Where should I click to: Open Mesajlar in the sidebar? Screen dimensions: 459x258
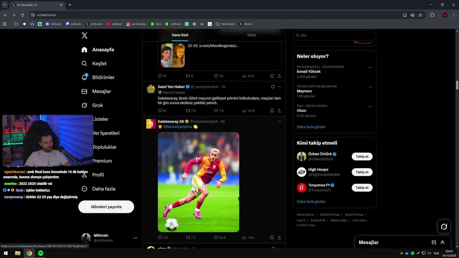[x=96, y=91]
